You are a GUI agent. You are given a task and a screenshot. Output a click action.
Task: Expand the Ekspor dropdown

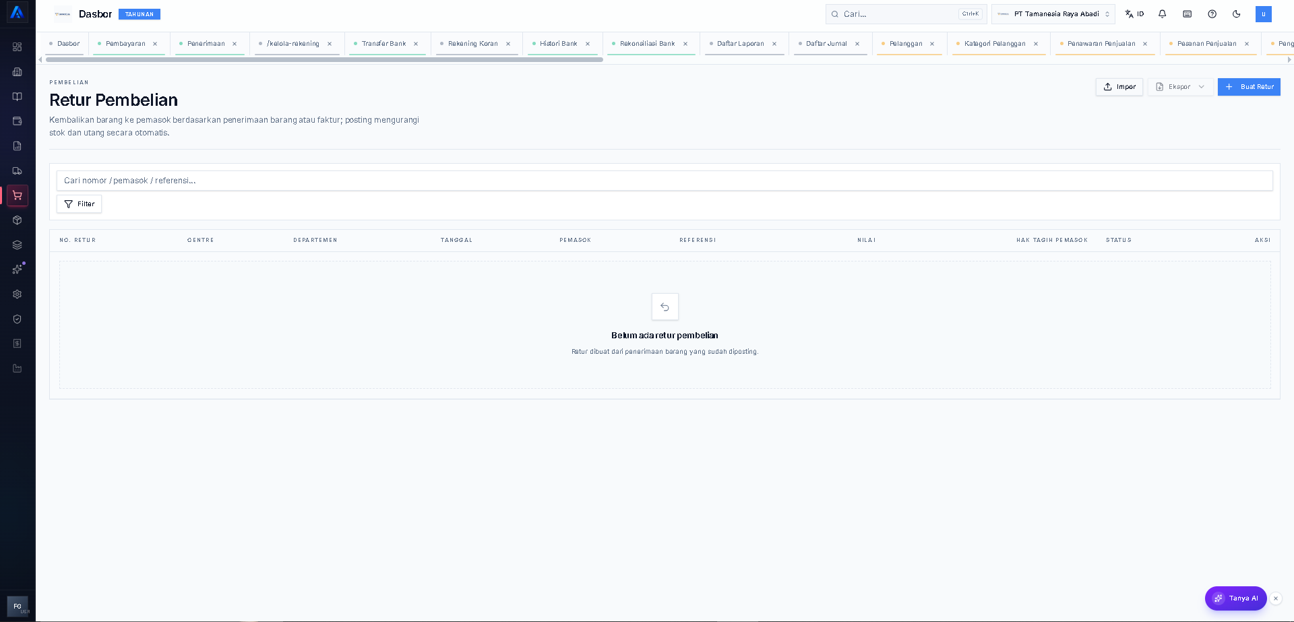(1181, 87)
